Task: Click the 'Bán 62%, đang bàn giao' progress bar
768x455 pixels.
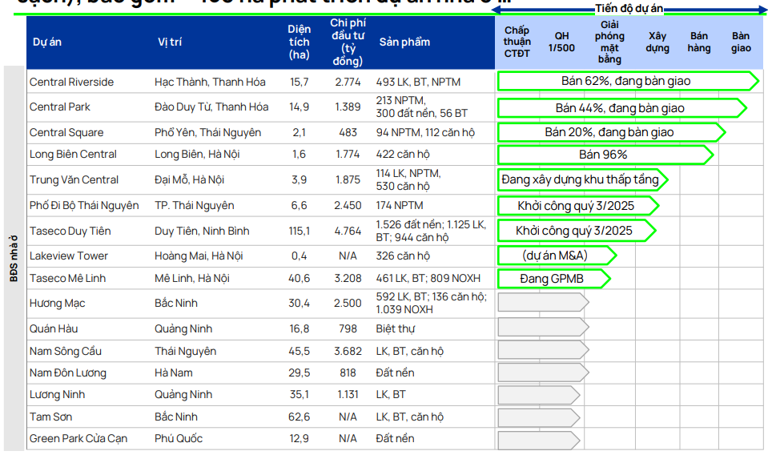Action: point(626,81)
